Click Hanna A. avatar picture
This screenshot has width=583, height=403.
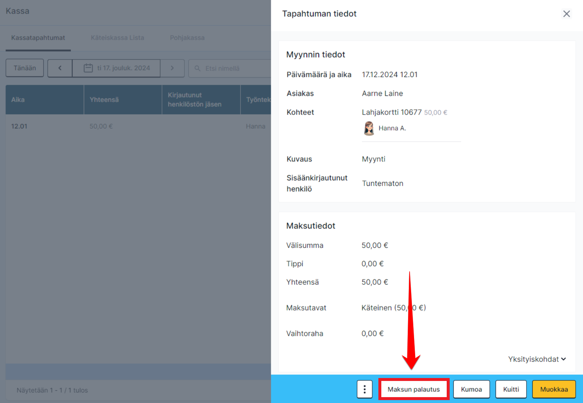(369, 128)
